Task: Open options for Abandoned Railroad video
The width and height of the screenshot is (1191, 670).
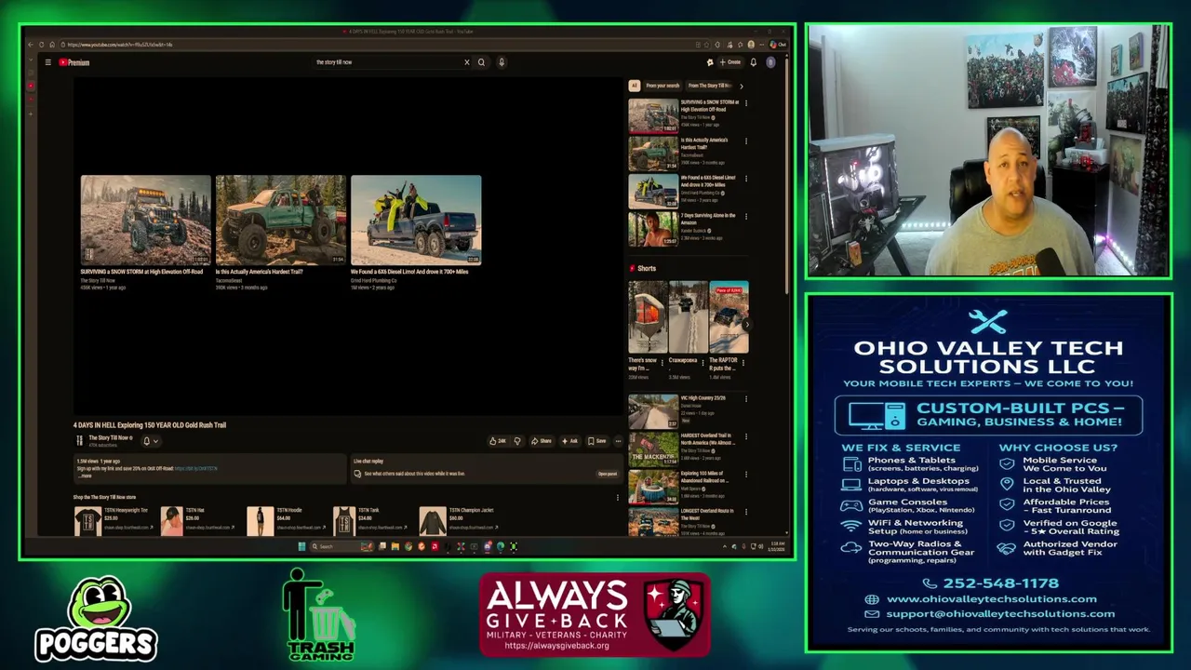Action: click(x=745, y=475)
